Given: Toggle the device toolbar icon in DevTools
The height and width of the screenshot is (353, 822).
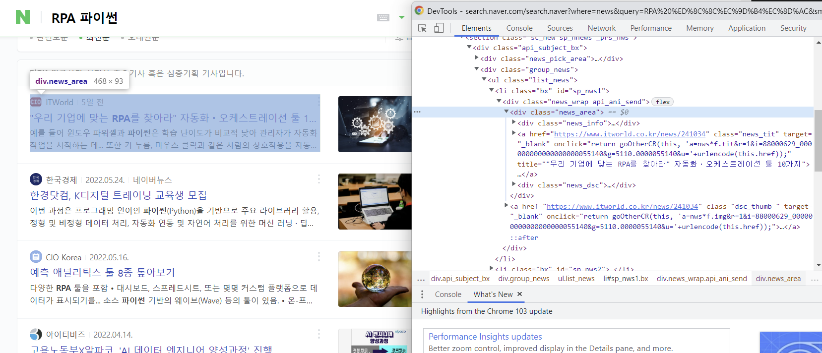Looking at the screenshot, I should coord(439,28).
